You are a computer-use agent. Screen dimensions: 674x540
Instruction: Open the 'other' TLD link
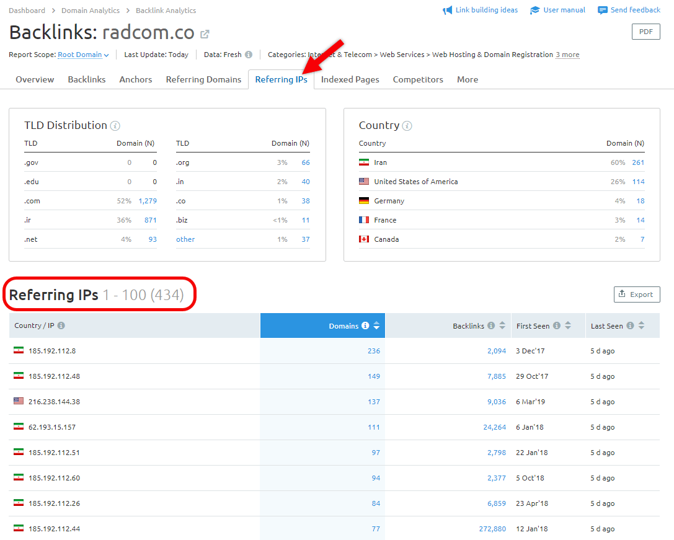pyautogui.click(x=185, y=239)
